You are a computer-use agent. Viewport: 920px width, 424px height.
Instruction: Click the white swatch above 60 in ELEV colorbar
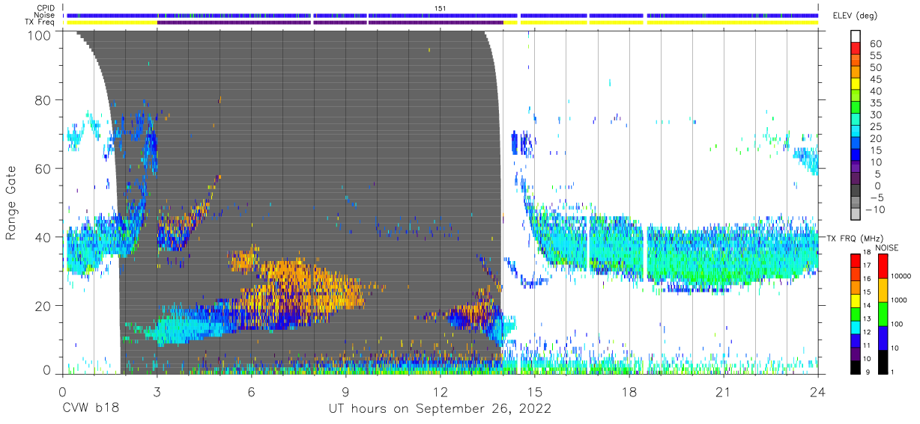click(x=856, y=36)
